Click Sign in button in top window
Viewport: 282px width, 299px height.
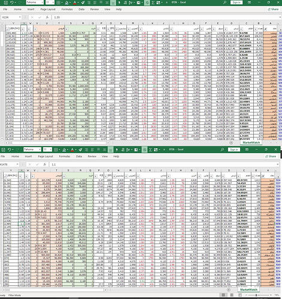(236, 2)
